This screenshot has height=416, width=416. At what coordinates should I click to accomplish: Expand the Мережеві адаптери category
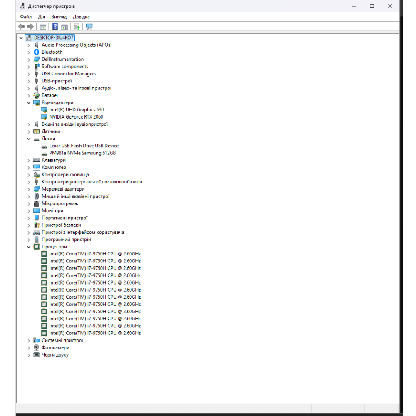(29, 189)
